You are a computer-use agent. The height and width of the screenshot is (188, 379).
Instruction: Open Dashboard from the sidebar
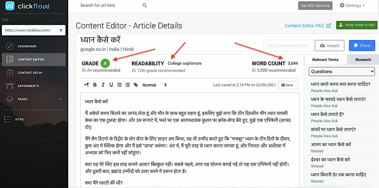[x=34, y=46]
